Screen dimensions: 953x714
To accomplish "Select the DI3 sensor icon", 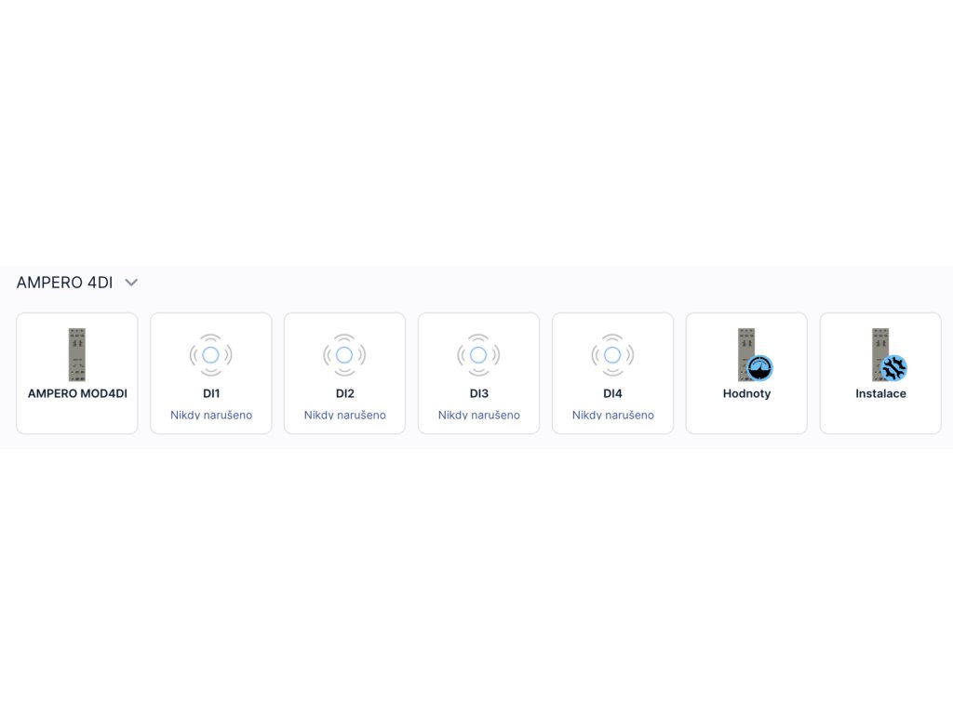I will pyautogui.click(x=478, y=354).
